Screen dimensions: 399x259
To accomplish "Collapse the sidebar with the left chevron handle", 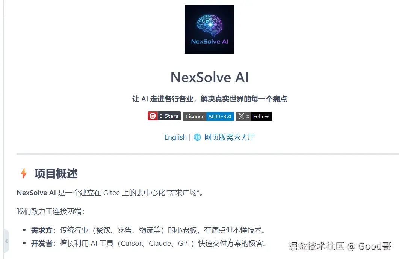I will (x=6, y=241).
